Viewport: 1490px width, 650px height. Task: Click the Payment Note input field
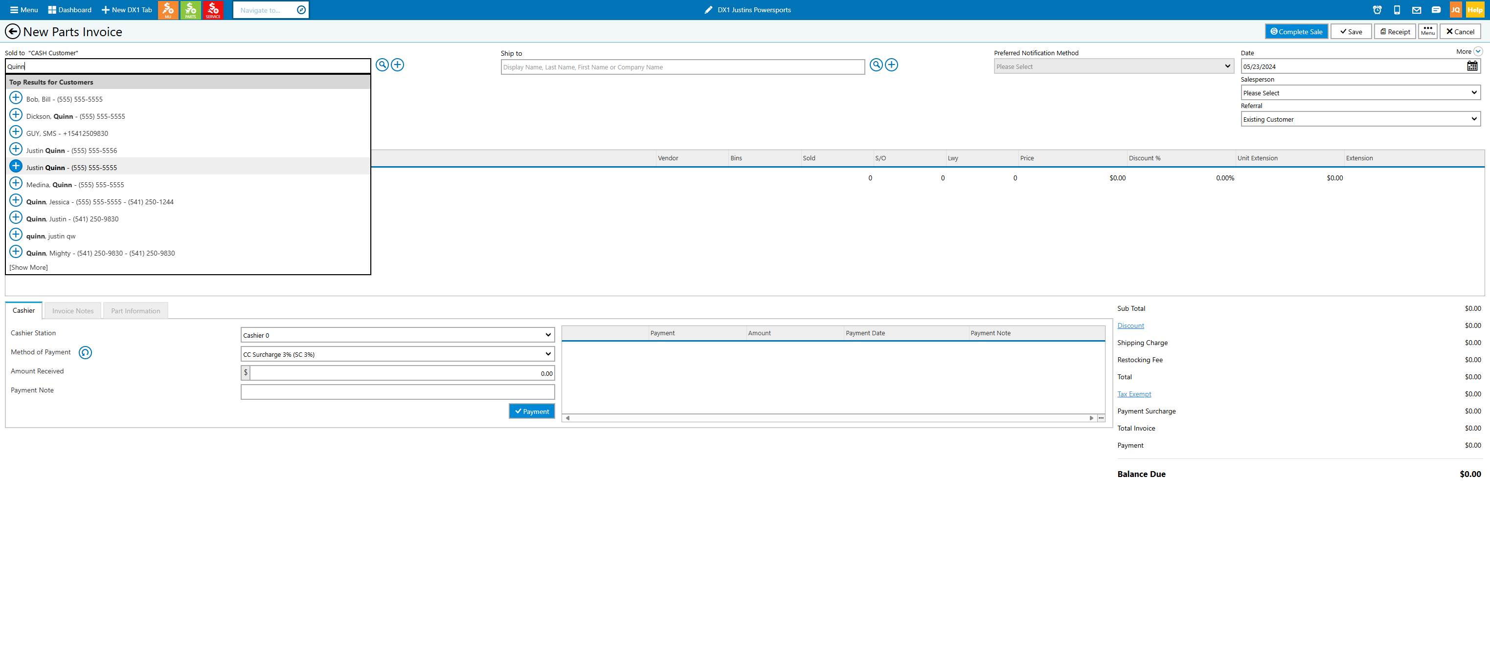click(x=397, y=392)
